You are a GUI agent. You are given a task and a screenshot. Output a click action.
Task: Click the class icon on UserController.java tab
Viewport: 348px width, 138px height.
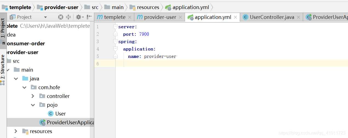246,17
